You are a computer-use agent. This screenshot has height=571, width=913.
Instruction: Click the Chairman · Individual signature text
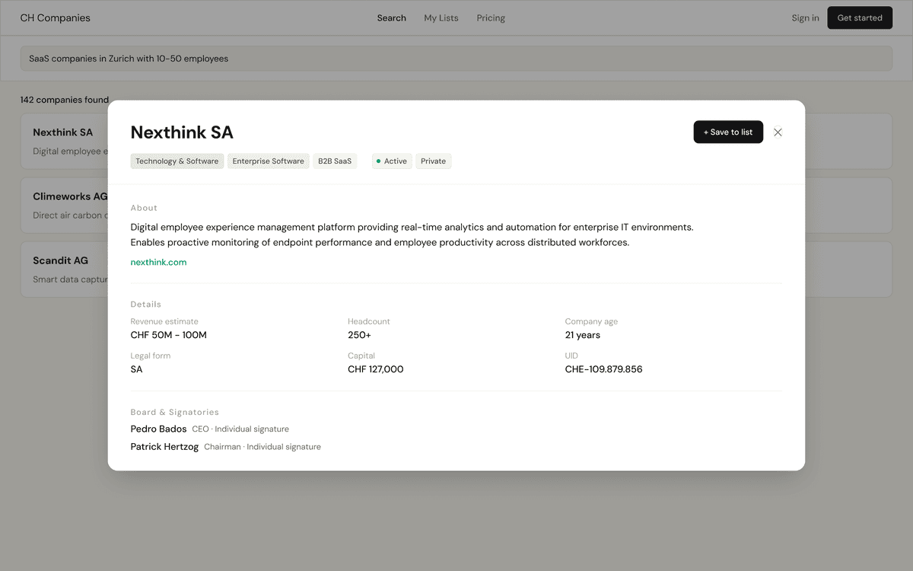coord(262,447)
